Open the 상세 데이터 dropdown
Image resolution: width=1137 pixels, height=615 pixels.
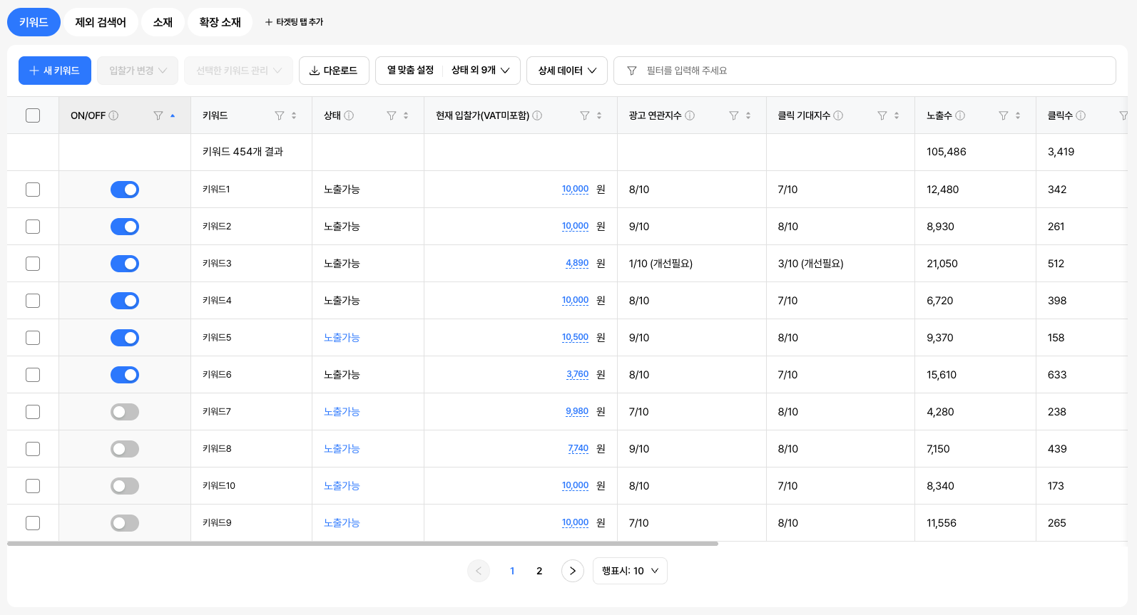click(x=567, y=71)
